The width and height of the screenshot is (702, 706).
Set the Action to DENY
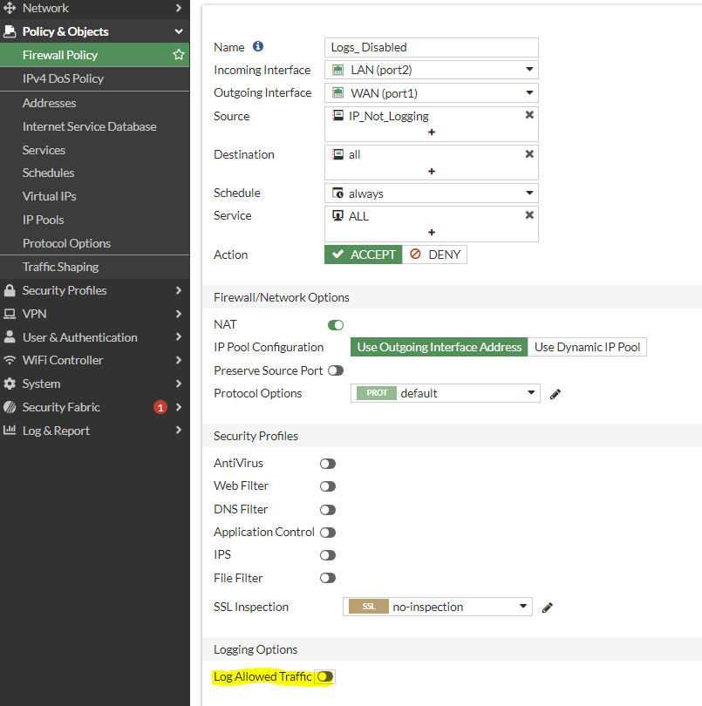pos(435,255)
